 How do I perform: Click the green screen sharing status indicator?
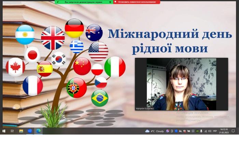[83, 2]
